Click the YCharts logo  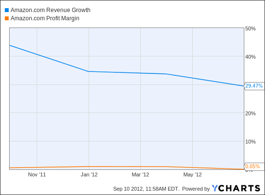(236, 188)
